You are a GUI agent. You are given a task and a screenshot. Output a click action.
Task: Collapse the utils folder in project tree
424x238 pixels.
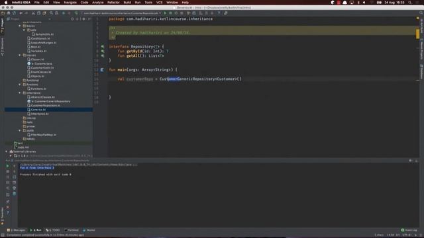point(24,30)
